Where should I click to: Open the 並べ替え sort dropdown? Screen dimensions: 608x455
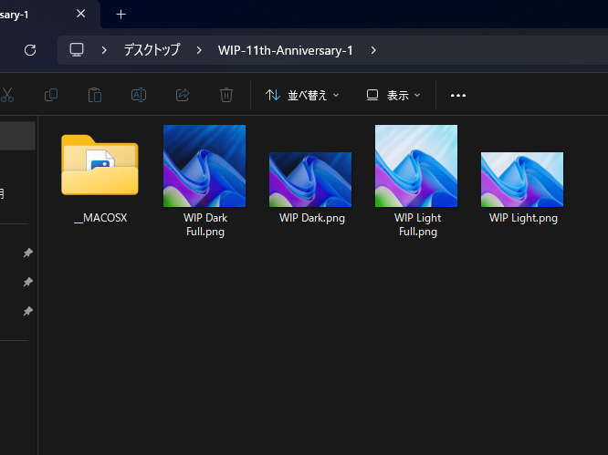[x=302, y=95]
